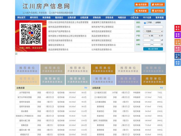Open 房屋建筑工程质量保修办法 link

pyautogui.click(x=104, y=22)
